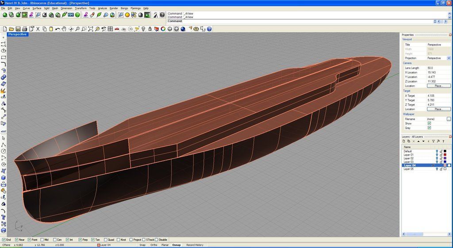
Task: Select Layer 05 row in Layers list
Action: [x=426, y=169]
